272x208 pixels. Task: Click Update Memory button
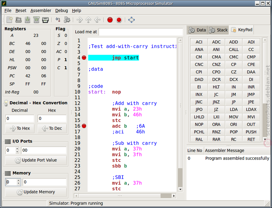point(36,192)
